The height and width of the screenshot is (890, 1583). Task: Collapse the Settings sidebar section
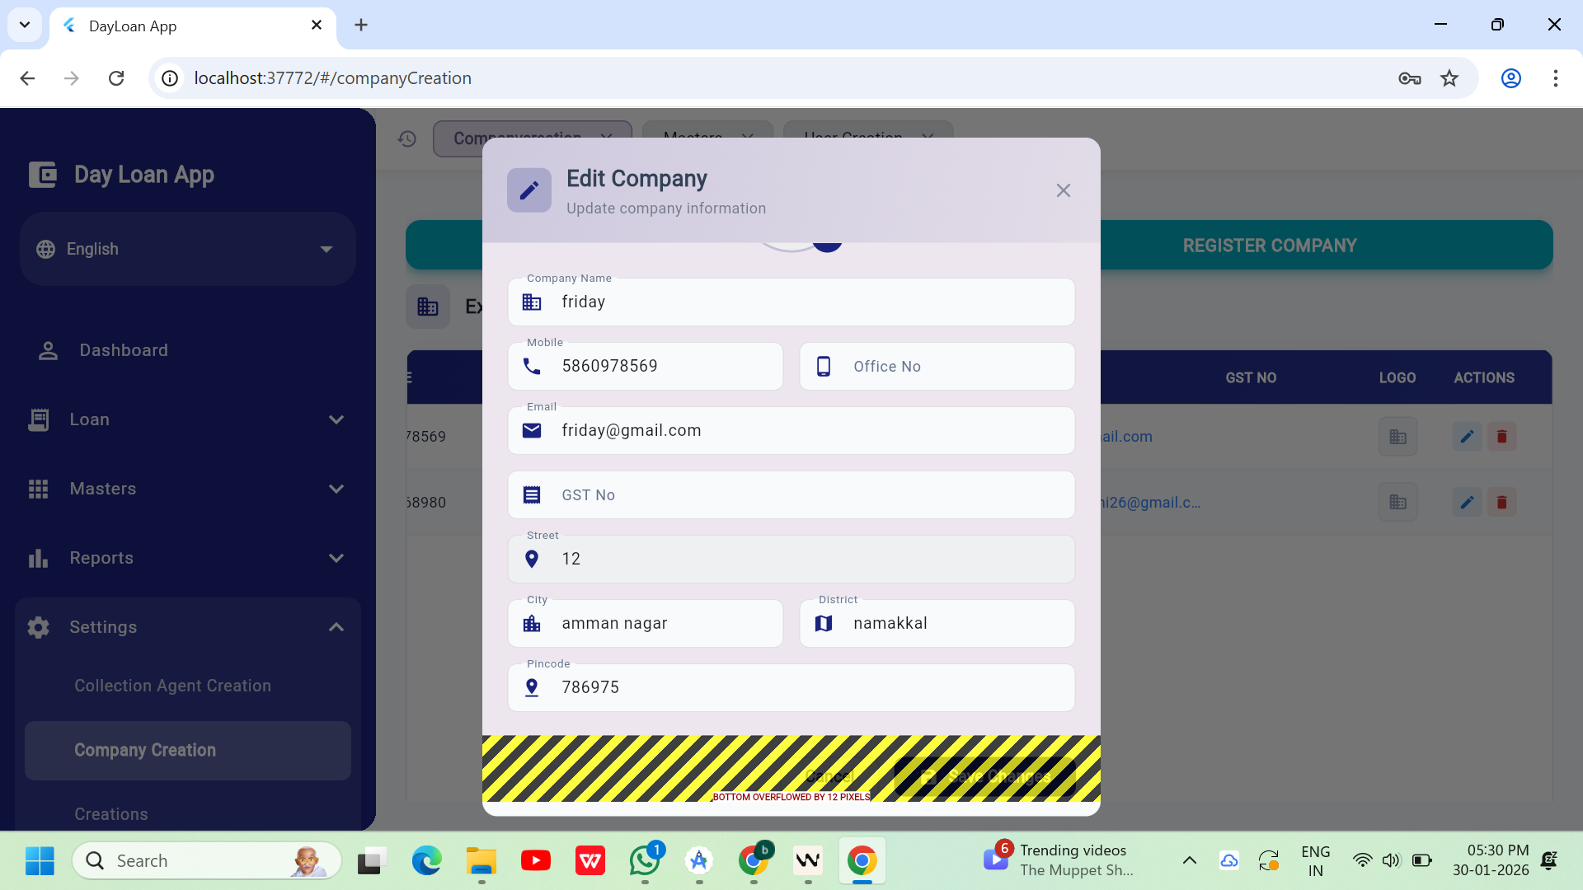(x=188, y=627)
